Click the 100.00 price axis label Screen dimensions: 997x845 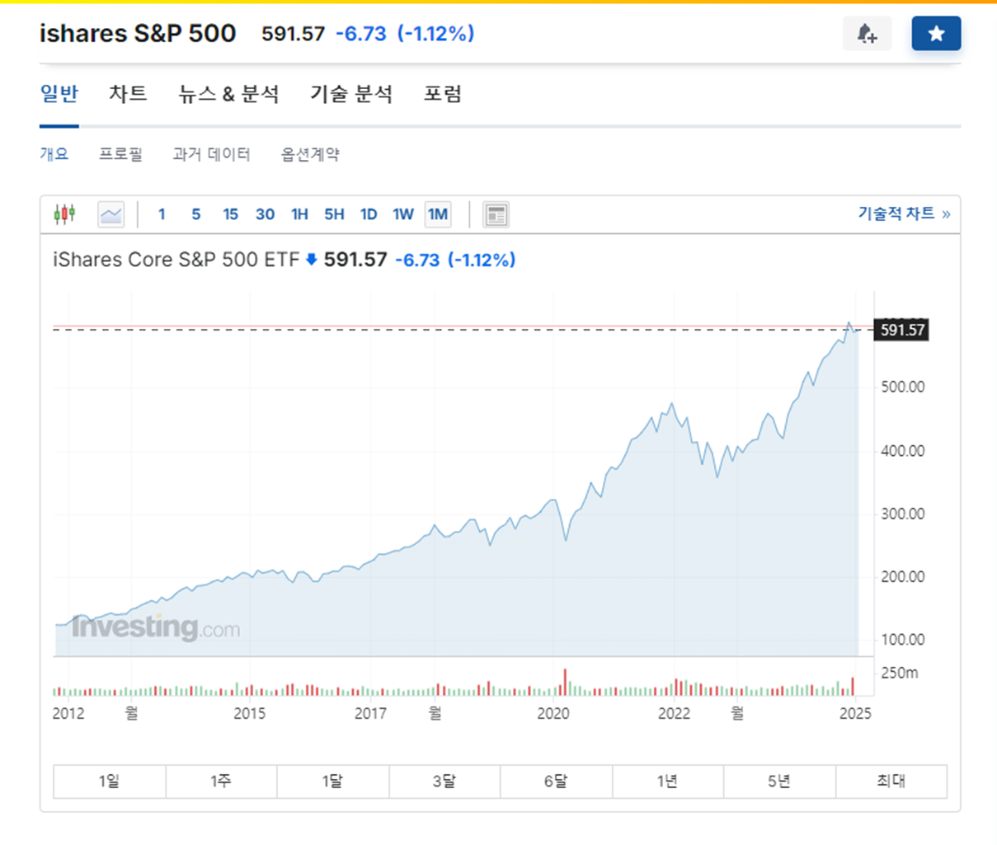pyautogui.click(x=903, y=640)
